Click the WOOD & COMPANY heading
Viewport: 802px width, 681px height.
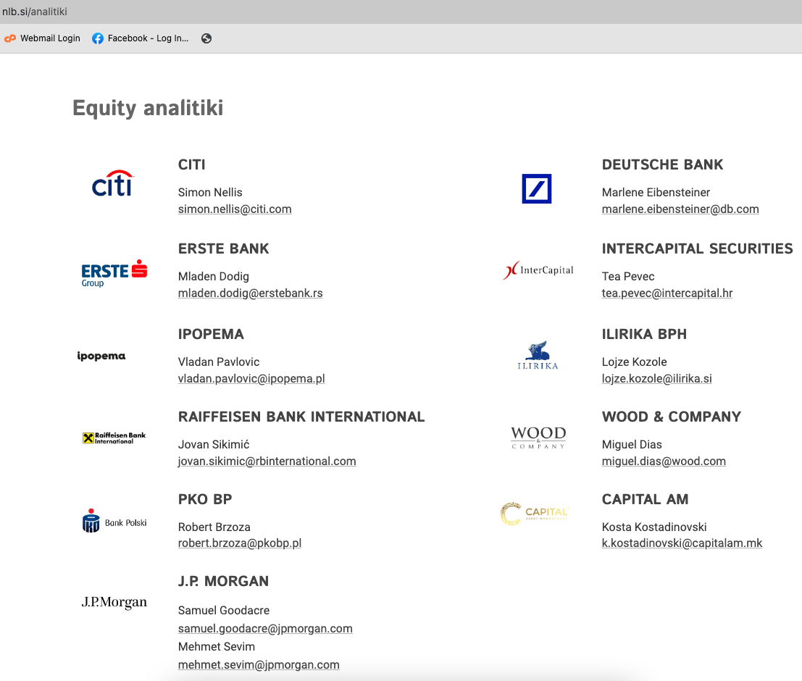[671, 417]
